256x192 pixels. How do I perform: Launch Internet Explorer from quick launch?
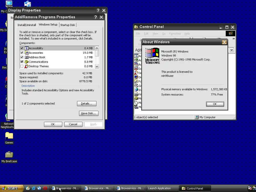pos(34,188)
